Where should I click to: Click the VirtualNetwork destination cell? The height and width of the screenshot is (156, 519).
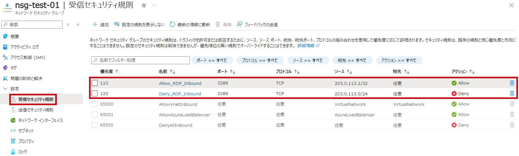[409, 104]
